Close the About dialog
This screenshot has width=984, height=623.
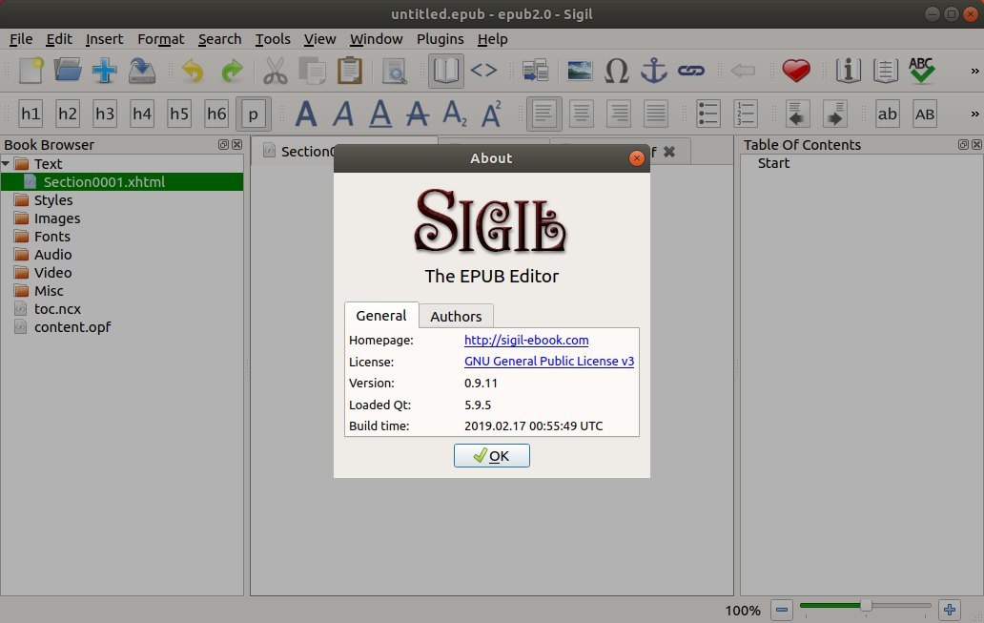tap(636, 158)
